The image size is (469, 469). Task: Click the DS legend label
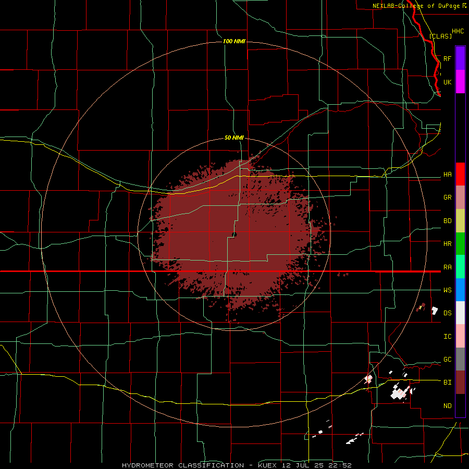point(447,313)
